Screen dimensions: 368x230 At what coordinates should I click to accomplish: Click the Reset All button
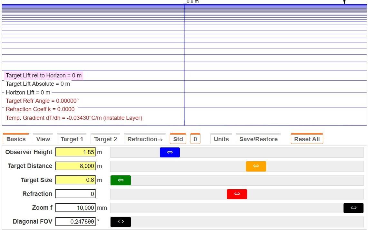[x=307, y=139]
